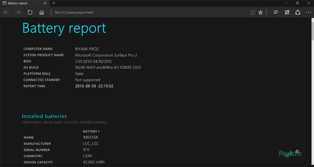Click the CONNECTED STANDBY label
Image resolution: width=314 pixels, height=167 pixels.
pyautogui.click(x=42, y=80)
